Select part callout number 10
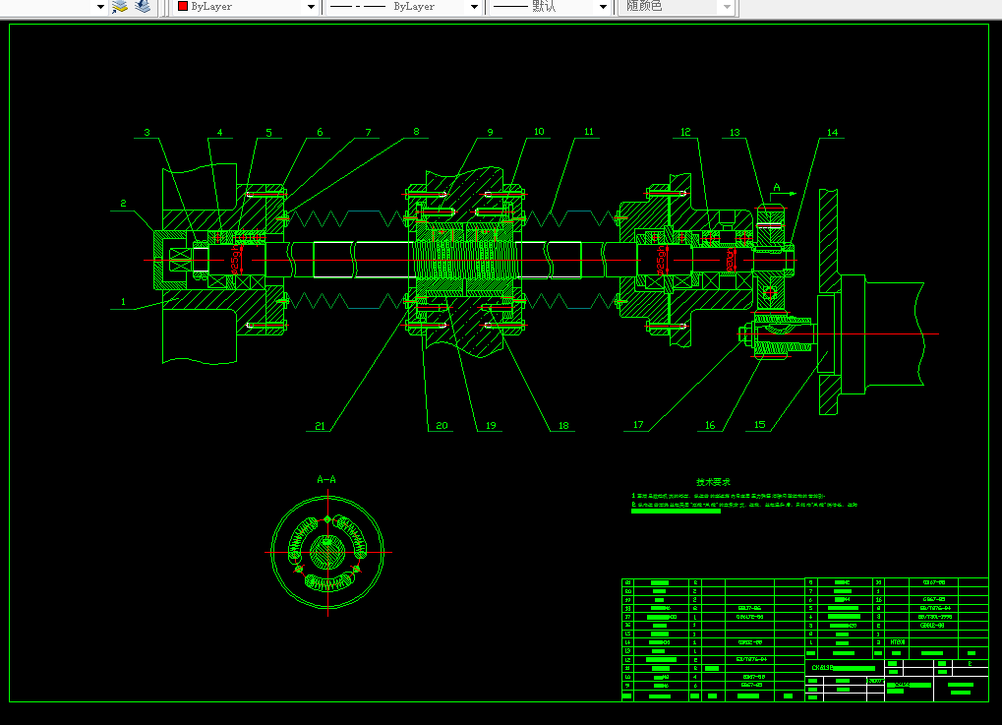This screenshot has height=725, width=1002. (539, 131)
